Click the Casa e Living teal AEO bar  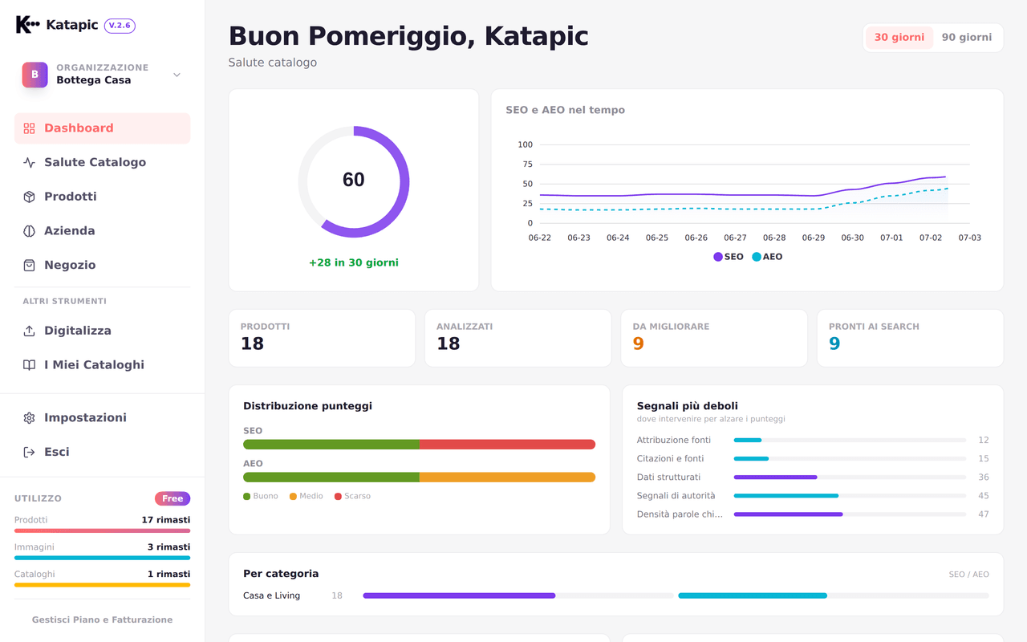pos(753,595)
